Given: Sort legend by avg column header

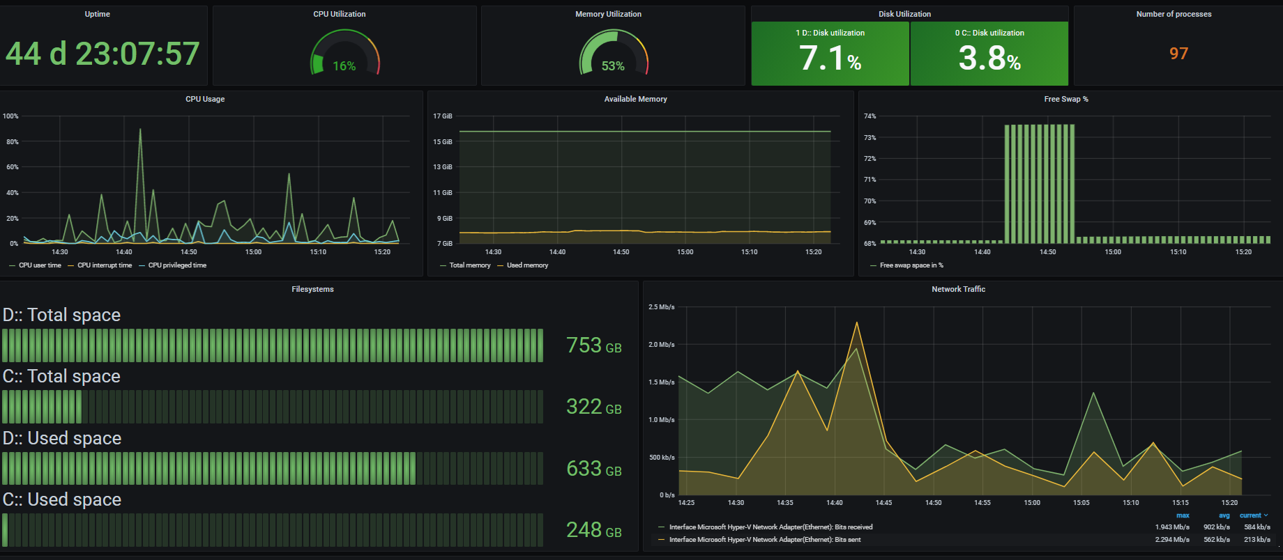Looking at the screenshot, I should click(x=1224, y=515).
